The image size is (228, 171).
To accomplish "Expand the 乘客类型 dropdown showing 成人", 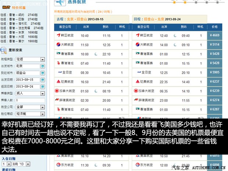I will [x=42, y=93].
